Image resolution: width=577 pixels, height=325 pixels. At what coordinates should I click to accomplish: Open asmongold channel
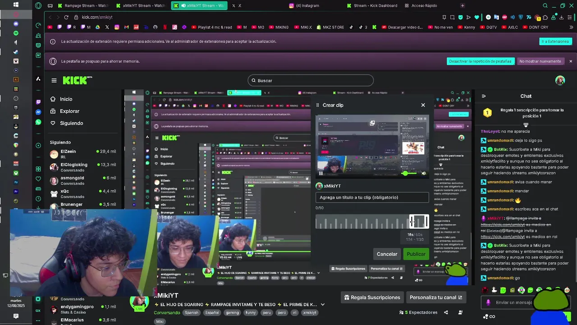(83, 181)
